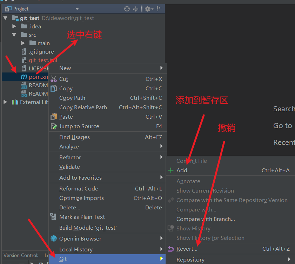Open the Local History submenu
The height and width of the screenshot is (264, 295).
(108, 250)
